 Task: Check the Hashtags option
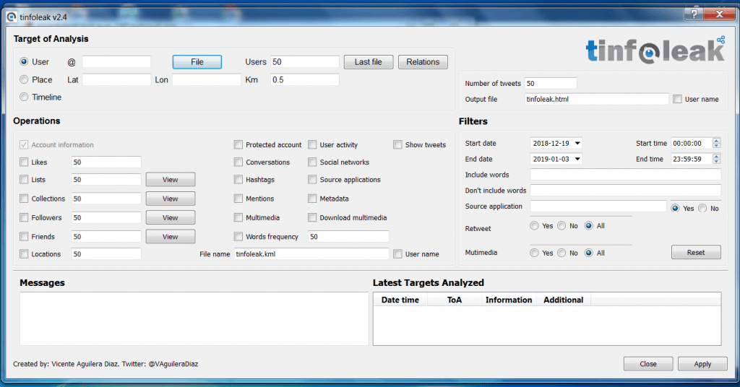click(238, 180)
